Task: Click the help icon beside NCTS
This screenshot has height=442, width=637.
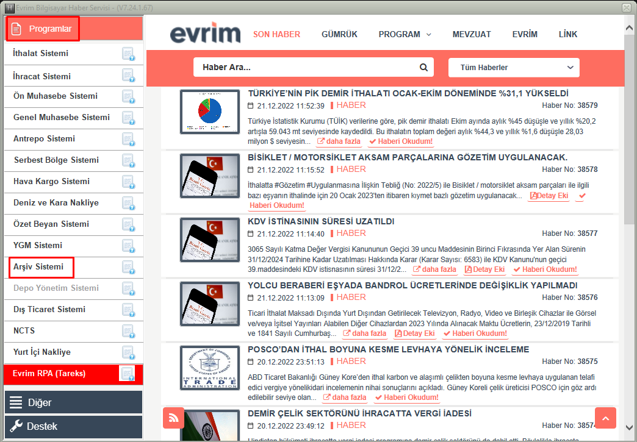Action: pyautogui.click(x=128, y=331)
